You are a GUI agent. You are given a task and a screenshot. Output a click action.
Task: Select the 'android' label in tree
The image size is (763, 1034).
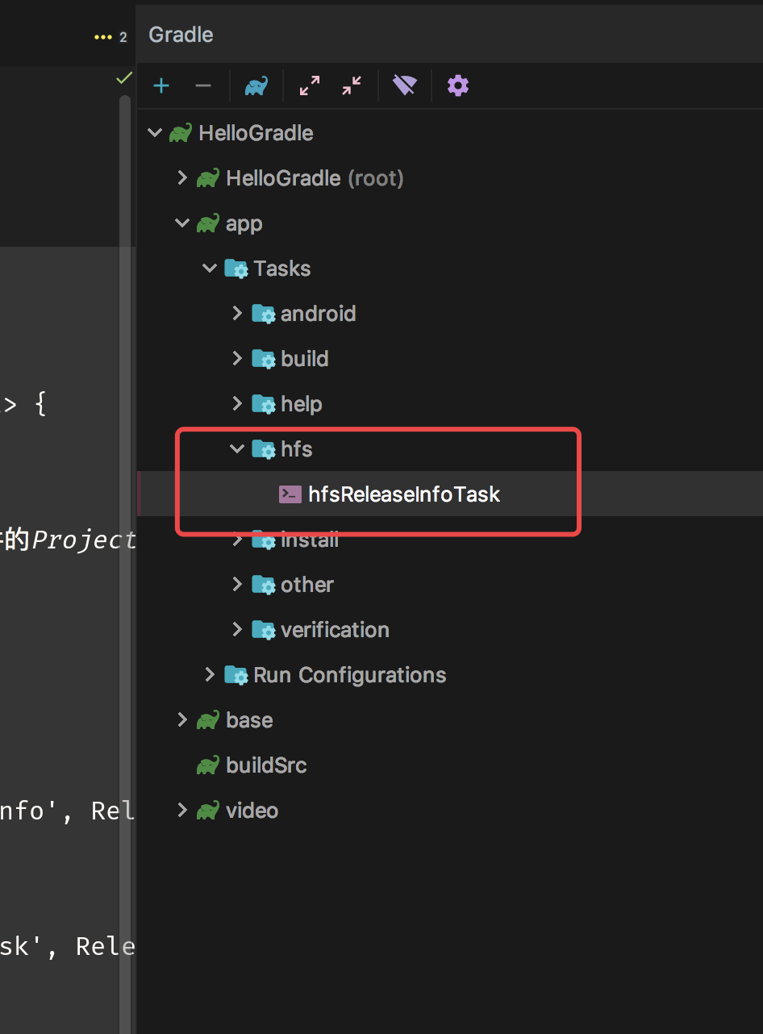(318, 314)
